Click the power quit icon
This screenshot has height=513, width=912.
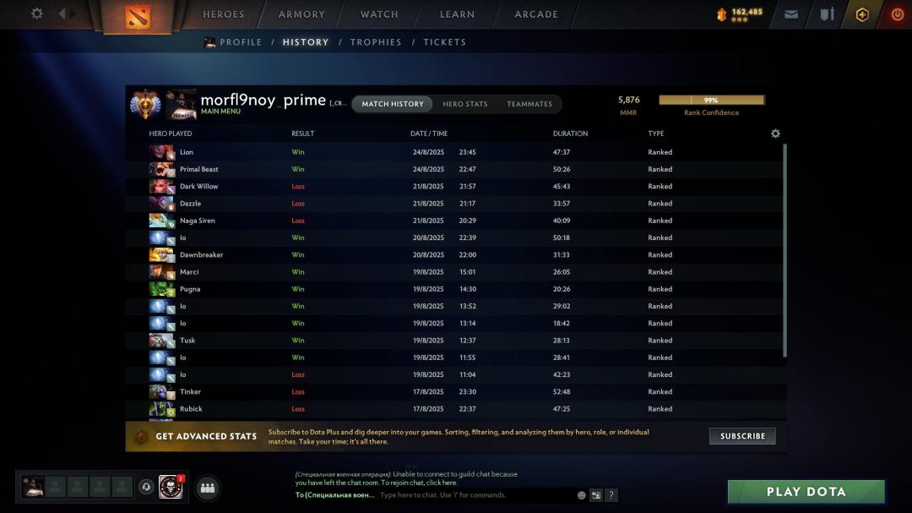[898, 14]
